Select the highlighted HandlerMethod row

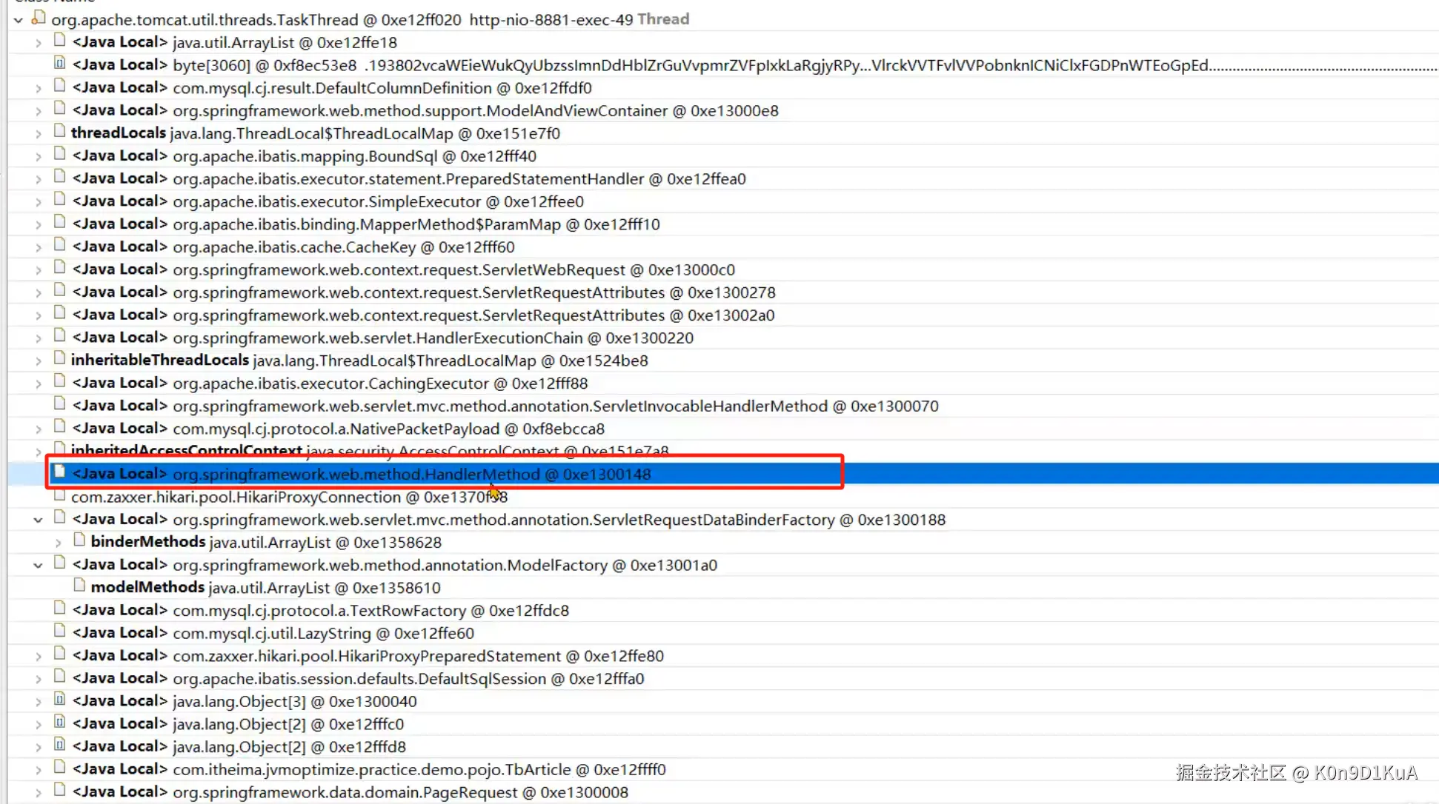coord(362,474)
